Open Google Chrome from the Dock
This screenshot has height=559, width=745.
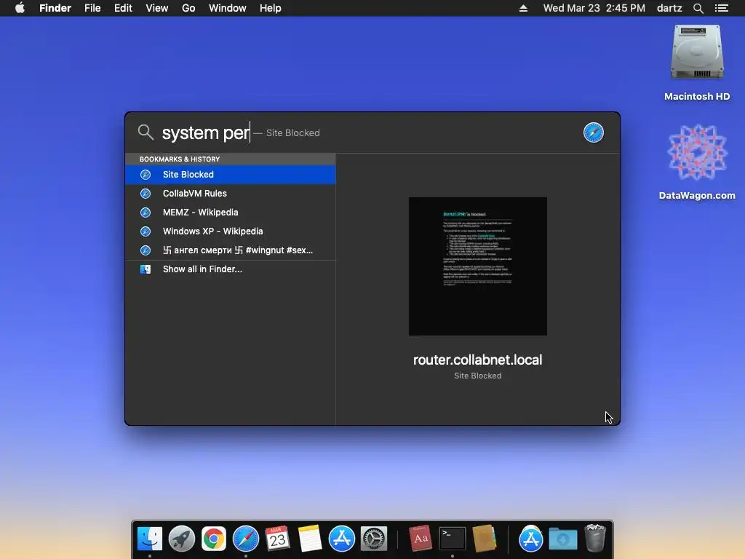click(x=214, y=539)
